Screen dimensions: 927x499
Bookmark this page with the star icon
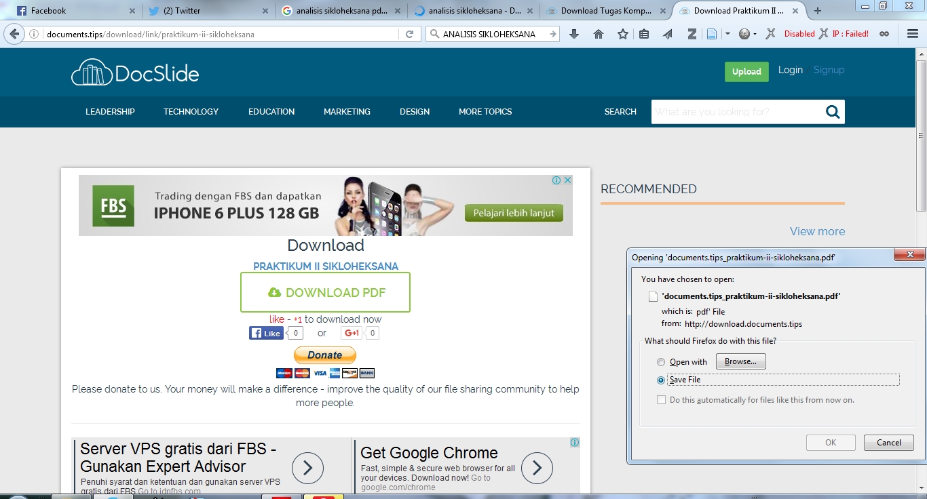[622, 34]
